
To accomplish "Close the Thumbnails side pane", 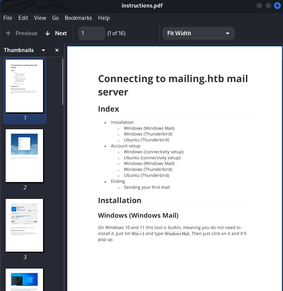I will [x=57, y=50].
